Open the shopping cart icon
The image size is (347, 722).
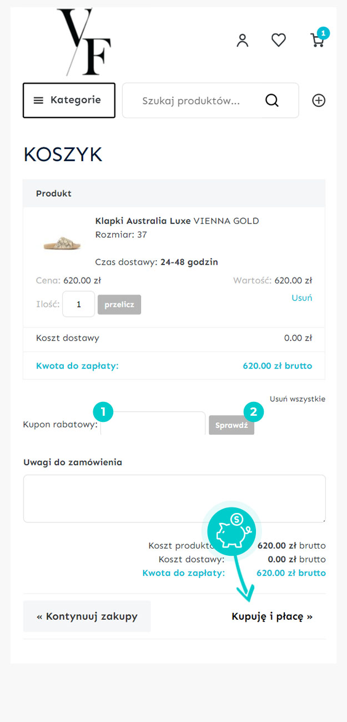(317, 40)
